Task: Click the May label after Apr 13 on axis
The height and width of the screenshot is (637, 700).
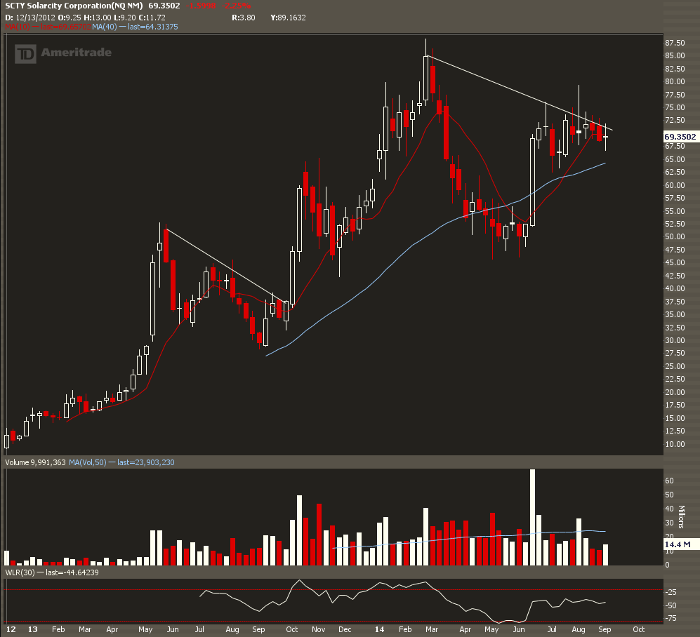Action: [x=145, y=629]
